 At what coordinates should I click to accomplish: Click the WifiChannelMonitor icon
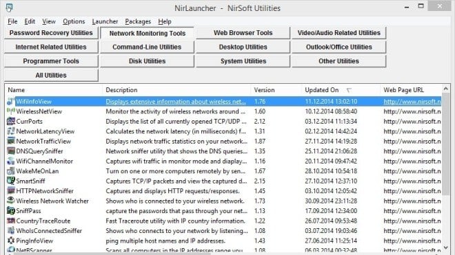coord(11,161)
